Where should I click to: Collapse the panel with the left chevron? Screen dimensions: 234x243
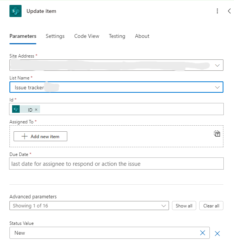(x=229, y=11)
